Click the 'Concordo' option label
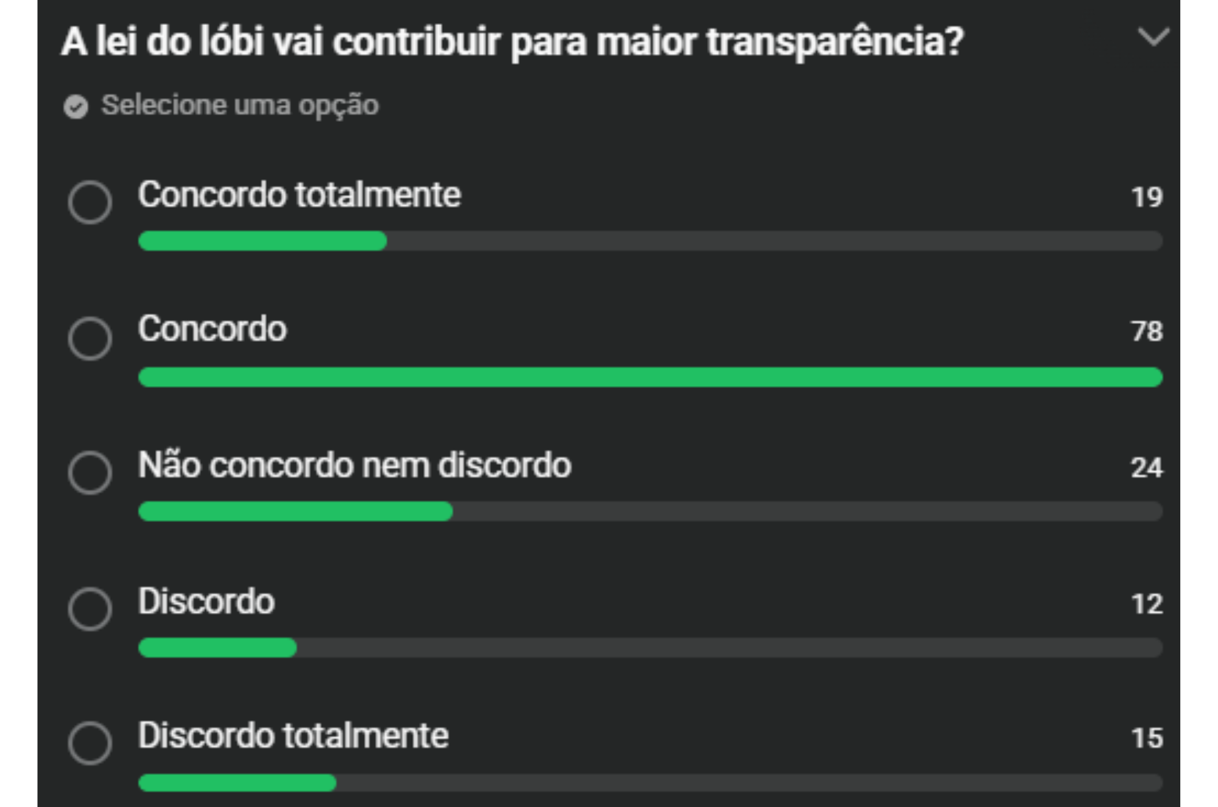The height and width of the screenshot is (807, 1218). tap(213, 329)
